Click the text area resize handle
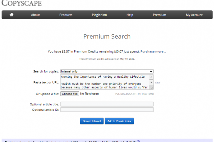Screen dimensions: 214x142 (x=152, y=88)
